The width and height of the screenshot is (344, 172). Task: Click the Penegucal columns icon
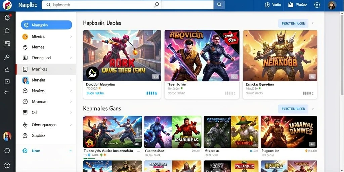[x=25, y=58]
